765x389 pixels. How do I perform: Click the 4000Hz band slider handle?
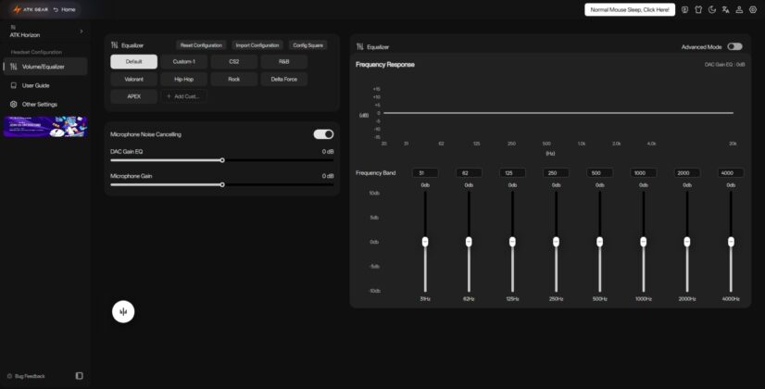coord(731,242)
